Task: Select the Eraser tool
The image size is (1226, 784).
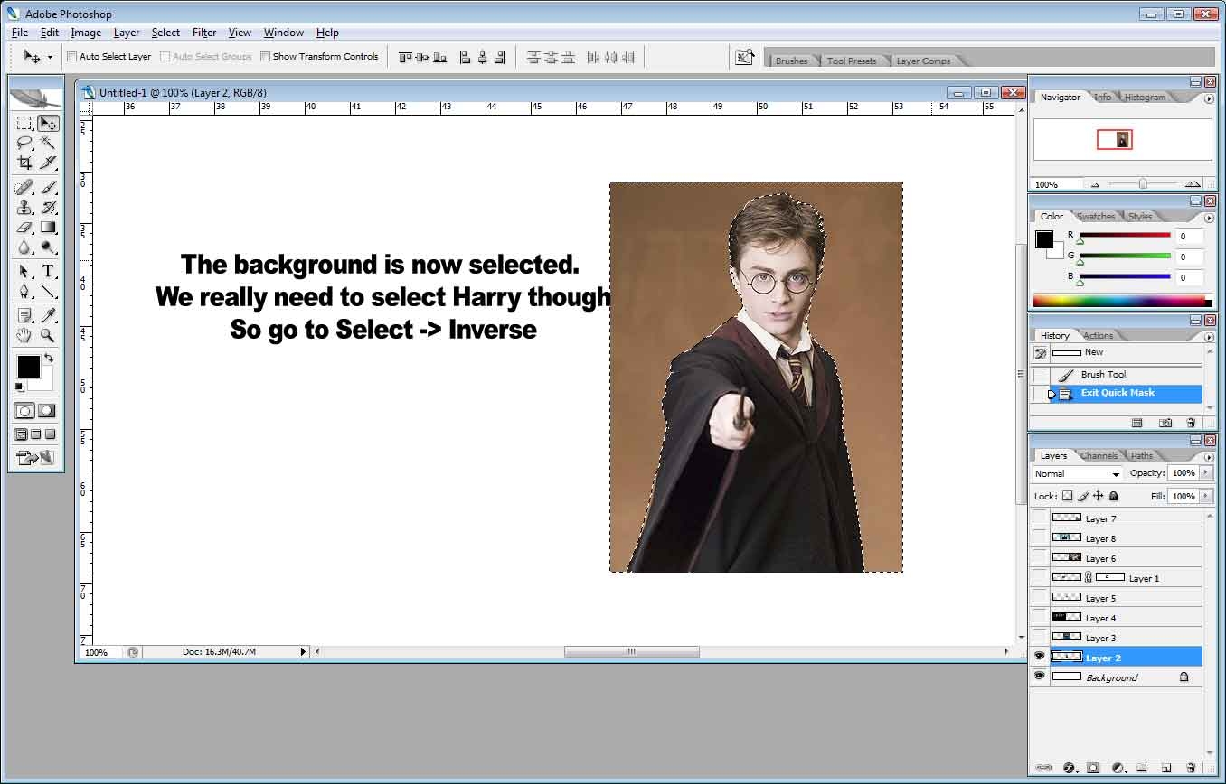Action: [24, 228]
